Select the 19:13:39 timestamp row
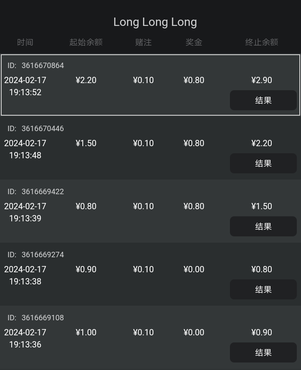The image size is (301, 370). coord(25,218)
